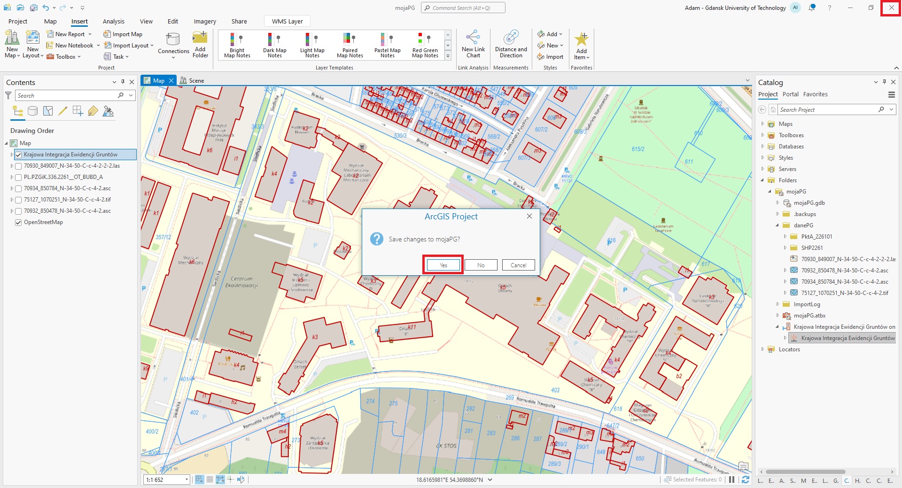
Task: Enable the PL.PZGiK.336.2261__OT_BUBD_A layer checkbox
Action: (x=18, y=177)
